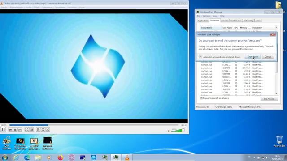
Task: Open the magnifier search app on taskbar
Action: (x=94, y=157)
